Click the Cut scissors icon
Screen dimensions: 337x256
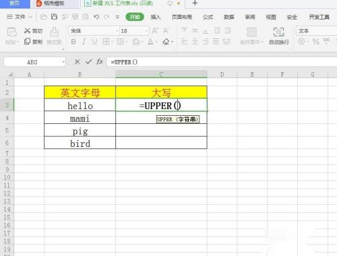tap(27, 31)
